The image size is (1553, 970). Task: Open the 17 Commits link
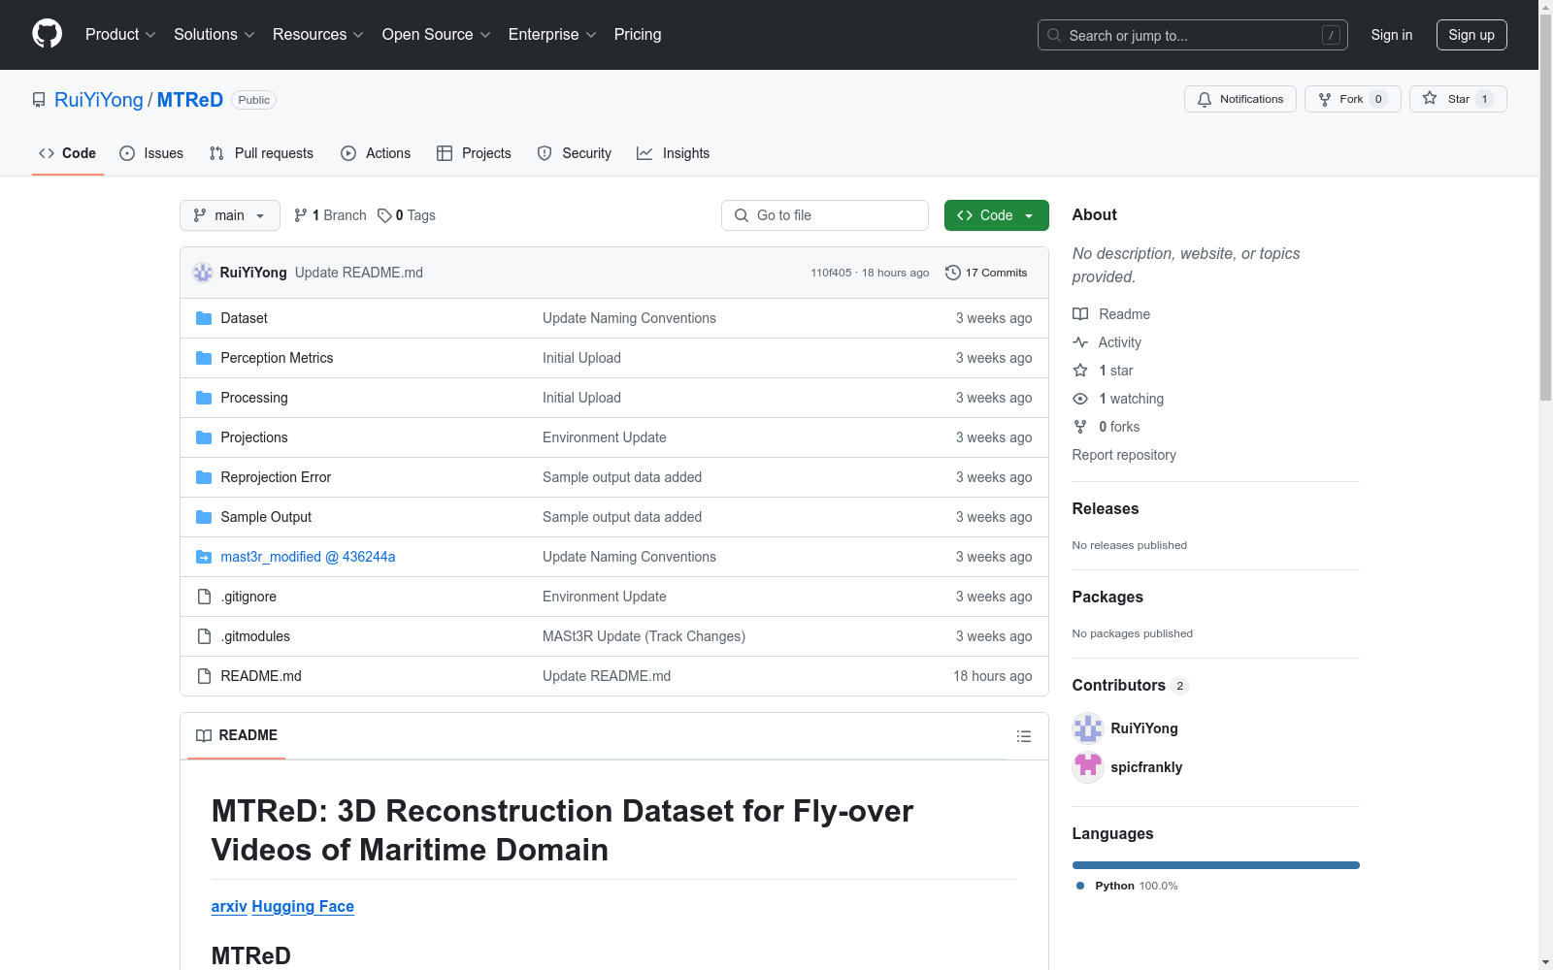(986, 273)
